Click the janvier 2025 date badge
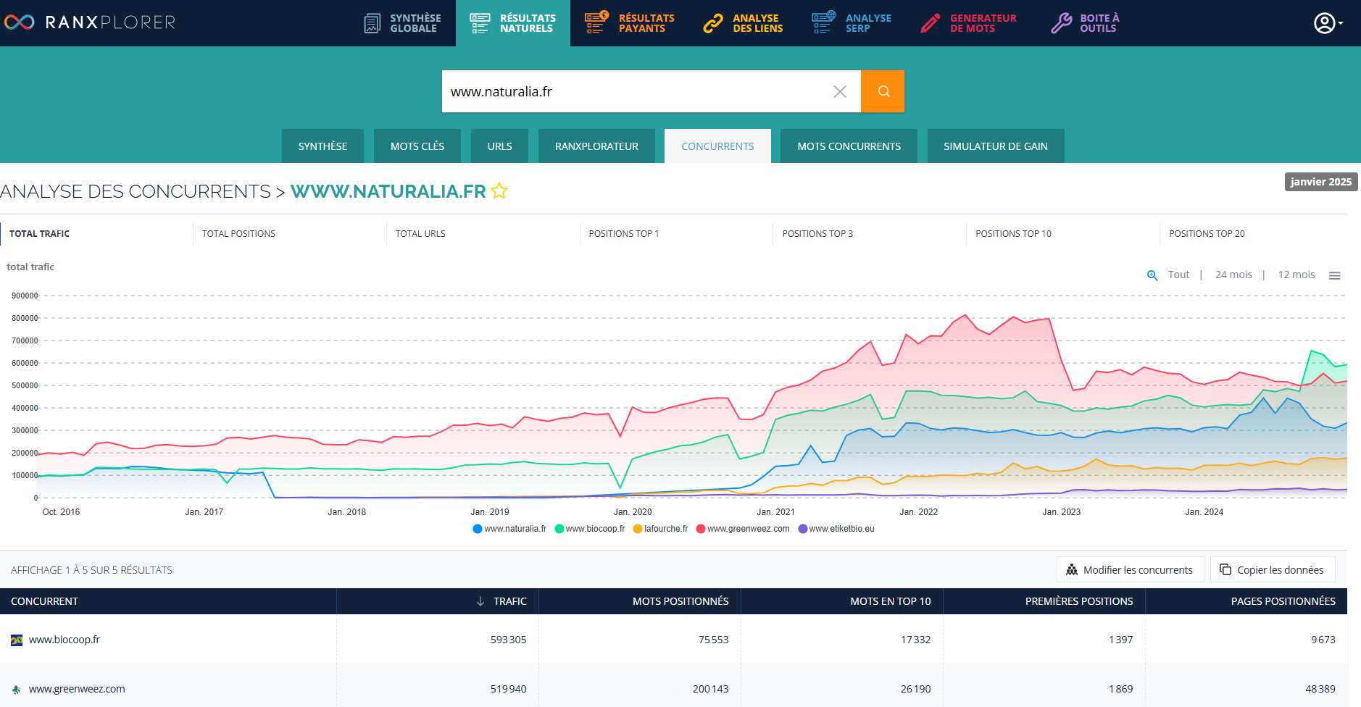The height and width of the screenshot is (707, 1361). click(1320, 182)
